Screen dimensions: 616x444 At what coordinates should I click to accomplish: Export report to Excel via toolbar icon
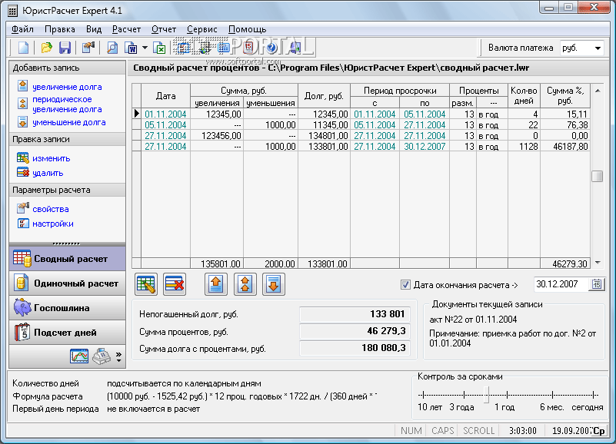pos(159,48)
